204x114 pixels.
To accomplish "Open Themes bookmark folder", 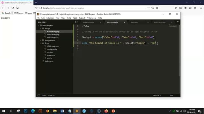I will [18, 13].
